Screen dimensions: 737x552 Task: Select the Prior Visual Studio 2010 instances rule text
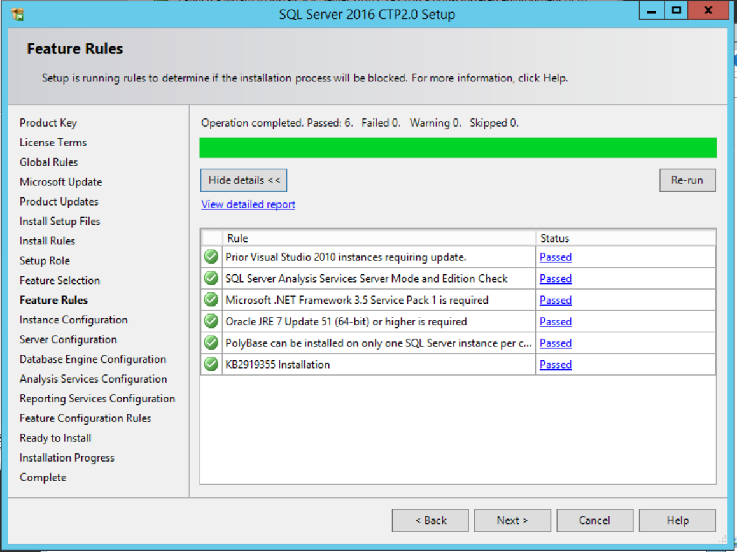tap(346, 257)
